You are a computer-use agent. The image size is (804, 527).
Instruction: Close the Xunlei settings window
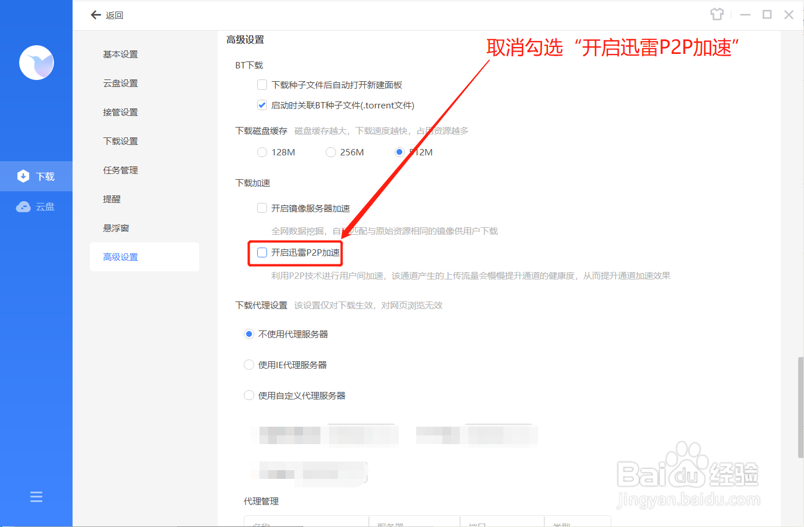tap(788, 14)
